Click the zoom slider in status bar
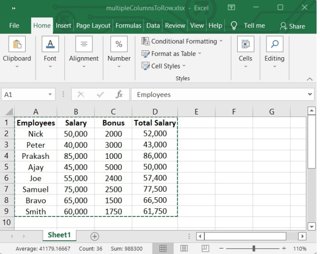Viewport: 320px width, 254px height. click(253, 249)
